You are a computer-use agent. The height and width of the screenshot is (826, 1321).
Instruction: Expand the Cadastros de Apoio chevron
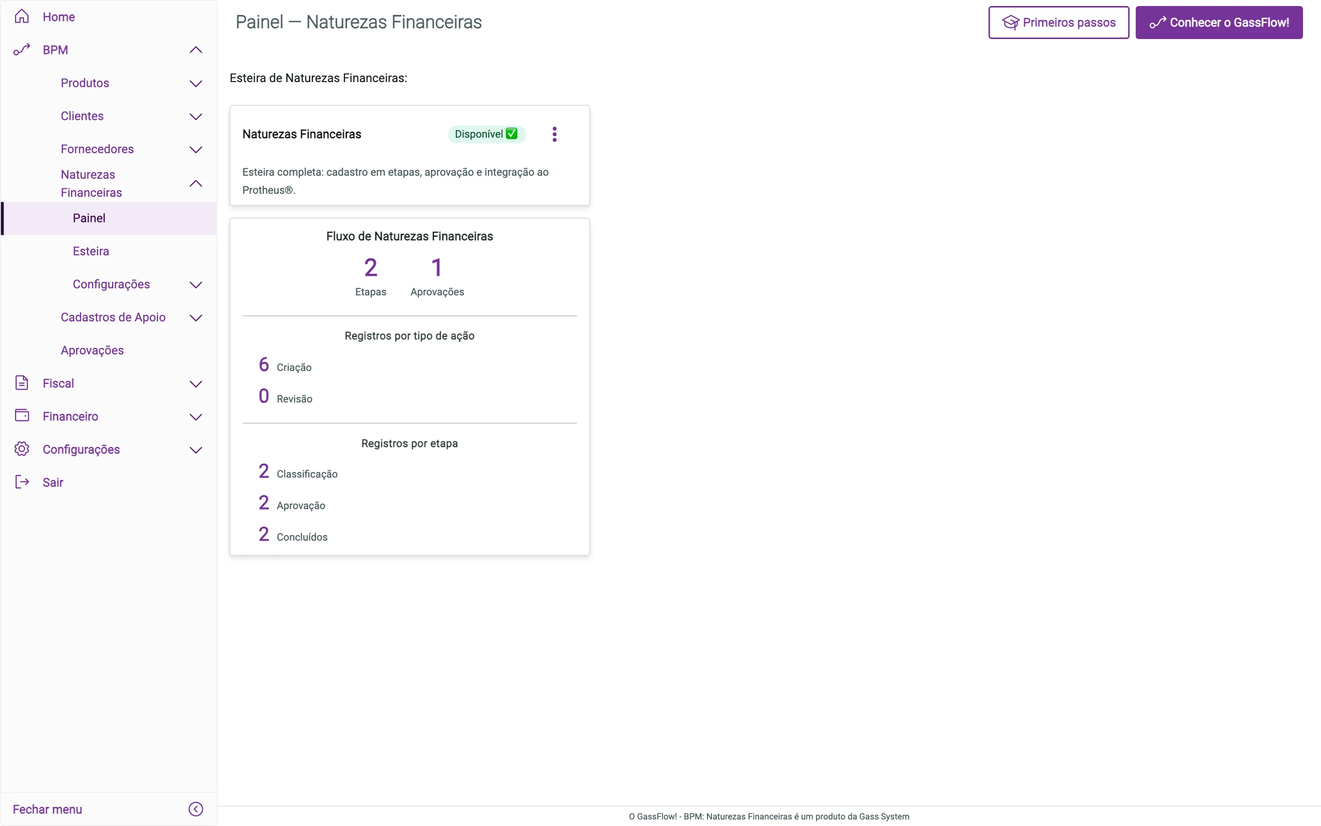pyautogui.click(x=196, y=318)
